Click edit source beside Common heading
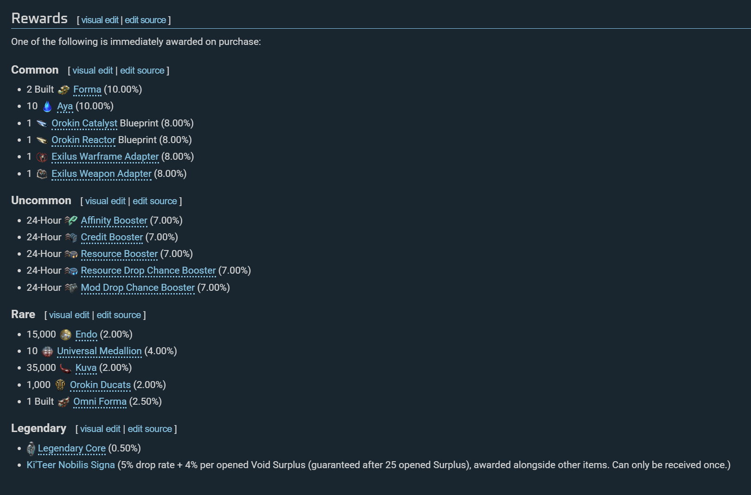This screenshot has height=495, width=751. point(142,70)
